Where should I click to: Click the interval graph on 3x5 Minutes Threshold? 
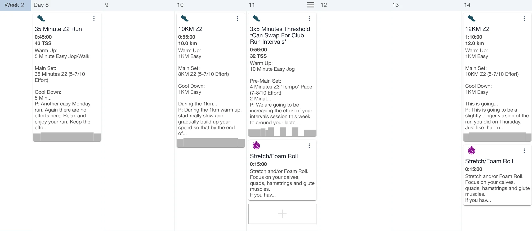(282, 132)
